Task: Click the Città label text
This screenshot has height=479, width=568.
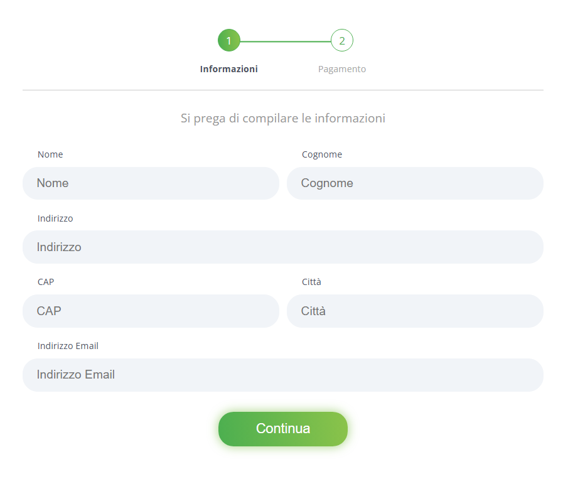Action: tap(311, 282)
